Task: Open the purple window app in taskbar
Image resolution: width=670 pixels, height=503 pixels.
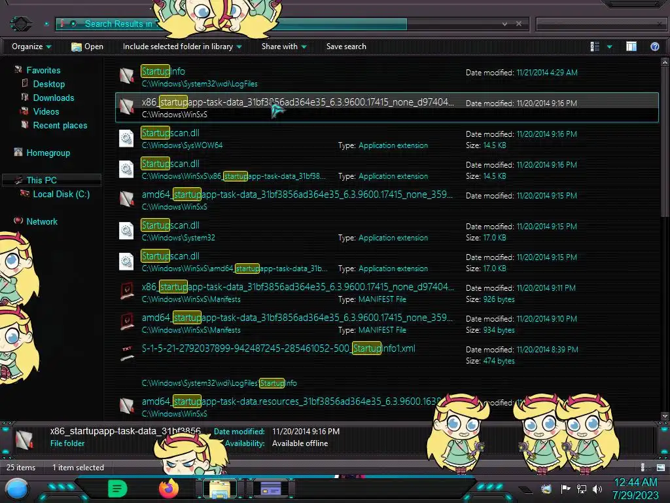Action: [271, 489]
